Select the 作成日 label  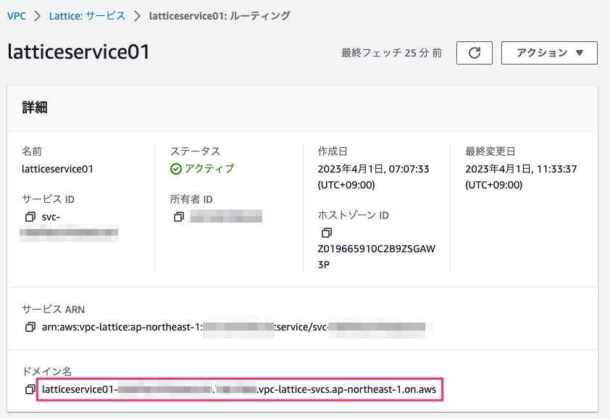[x=333, y=151]
